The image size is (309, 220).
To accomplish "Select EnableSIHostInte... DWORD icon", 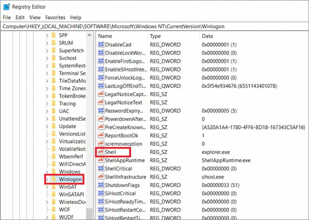I will (101, 69).
